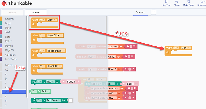Screen dimensions: 206x109
Task: Switch to the Design tab
Action: (x=13, y=13)
